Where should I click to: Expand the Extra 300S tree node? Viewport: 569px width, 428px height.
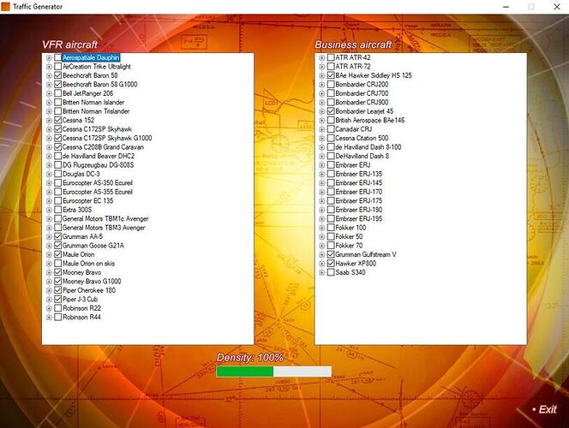(49, 210)
